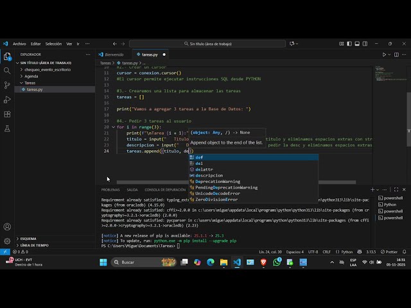Open the Ver menu
The image size is (411, 308).
[x=69, y=44]
